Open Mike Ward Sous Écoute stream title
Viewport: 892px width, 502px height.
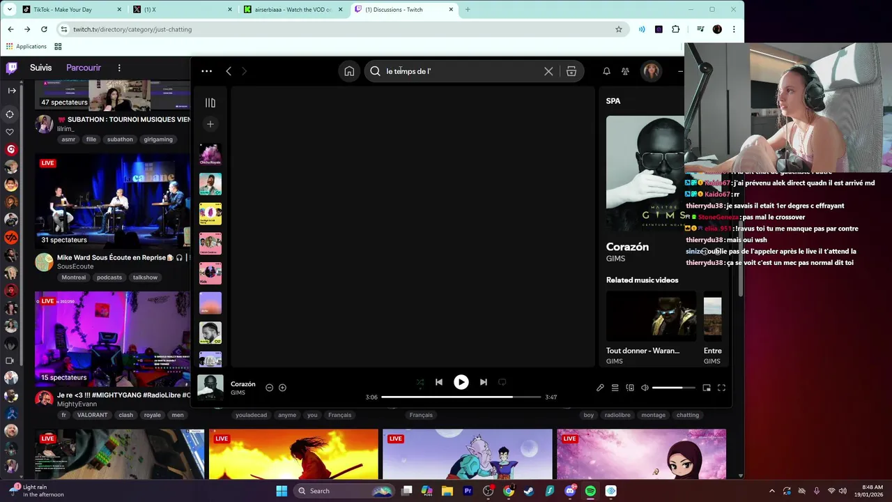coord(114,257)
